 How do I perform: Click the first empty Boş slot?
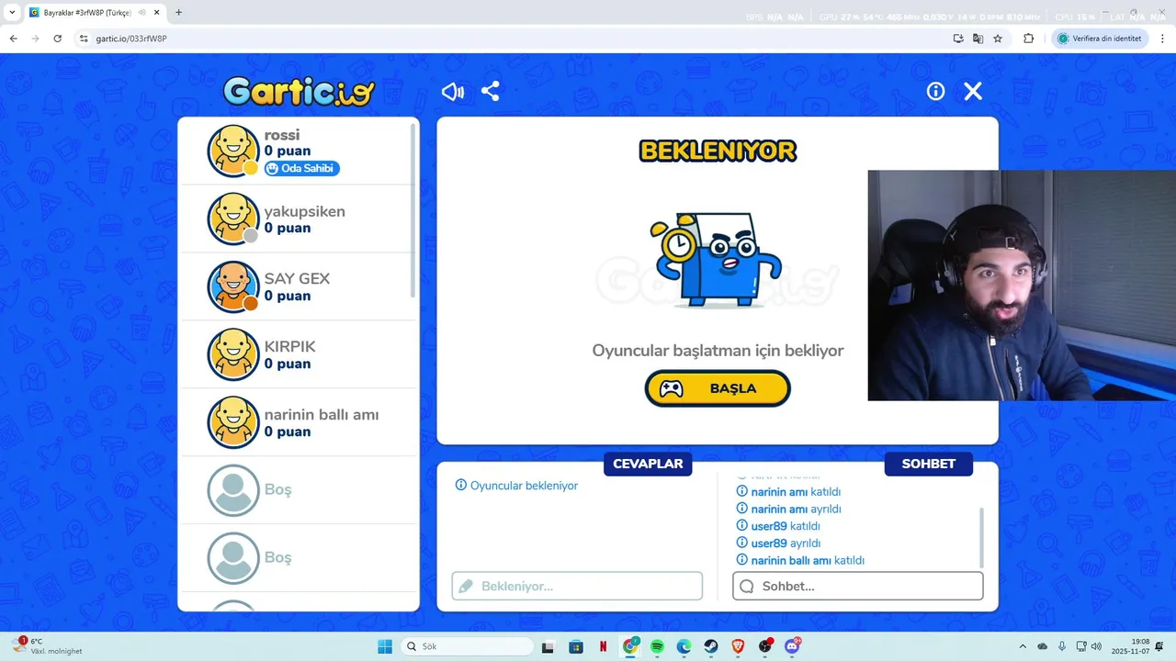pos(299,490)
